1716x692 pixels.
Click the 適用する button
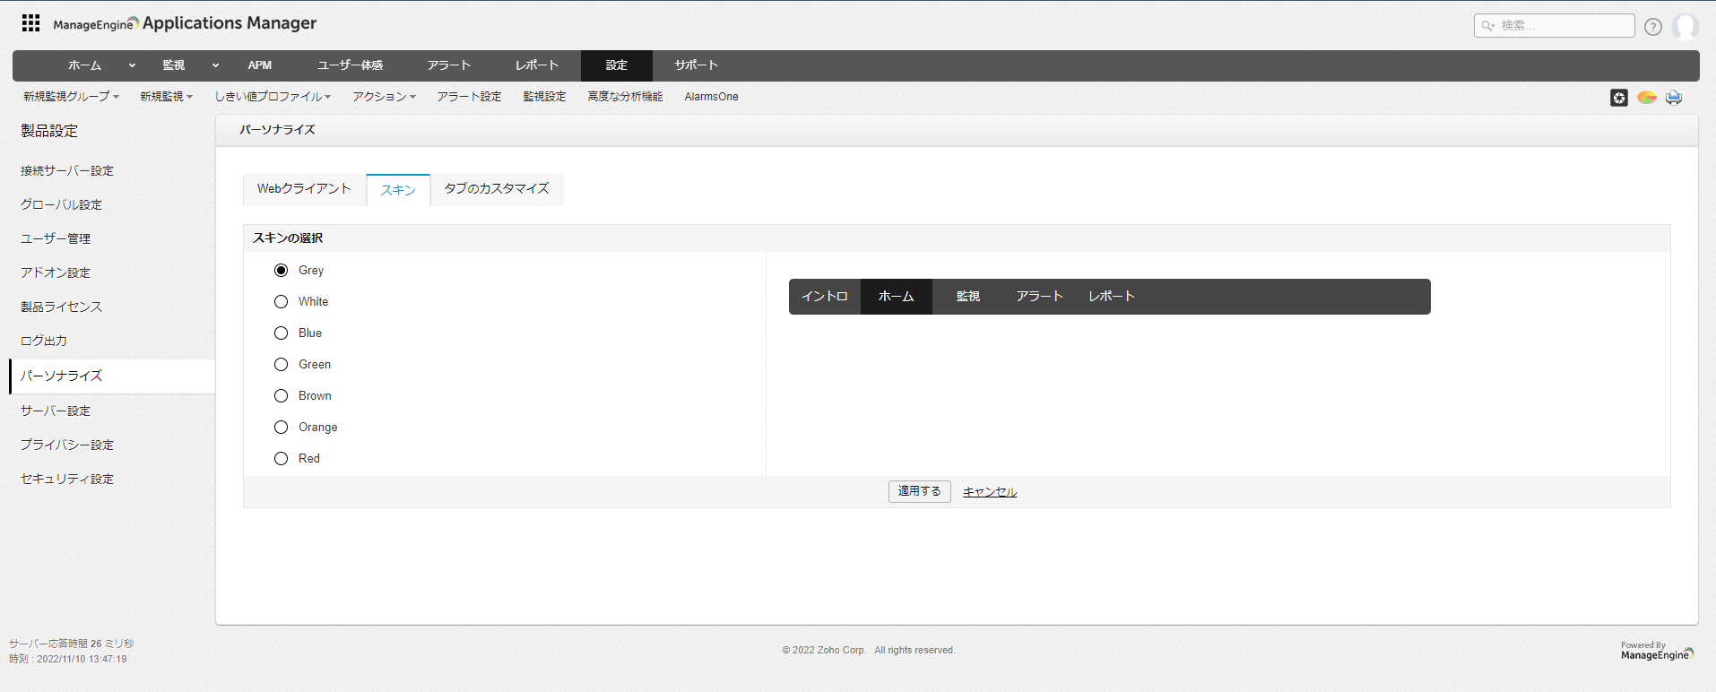919,491
